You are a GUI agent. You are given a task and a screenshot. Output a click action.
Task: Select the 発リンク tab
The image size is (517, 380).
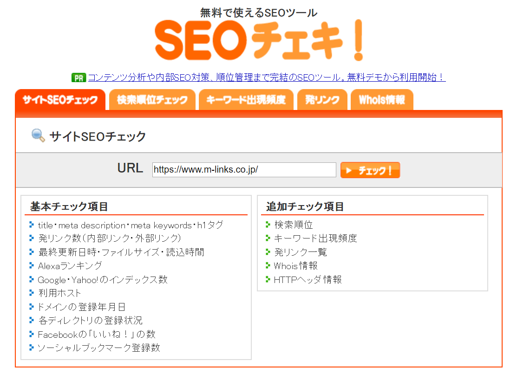click(x=322, y=99)
